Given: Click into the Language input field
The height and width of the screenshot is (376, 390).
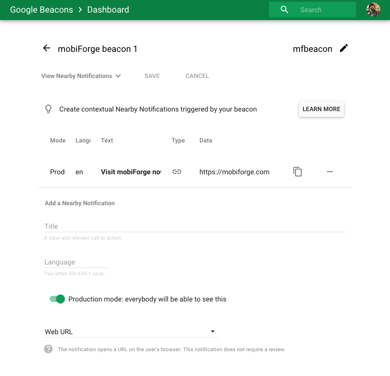Looking at the screenshot, I should point(77,262).
